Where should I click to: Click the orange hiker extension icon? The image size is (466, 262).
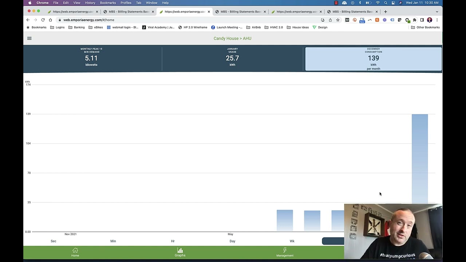pyautogui.click(x=377, y=20)
